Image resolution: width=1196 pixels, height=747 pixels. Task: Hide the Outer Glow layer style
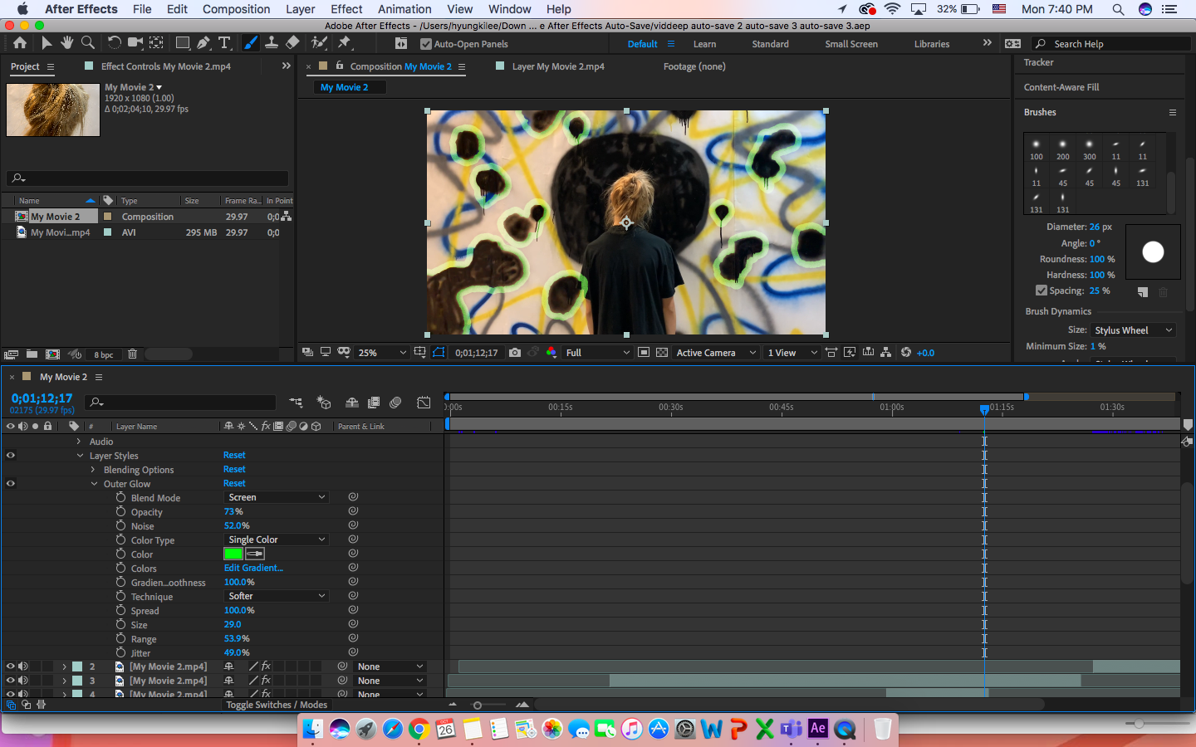[x=11, y=483]
